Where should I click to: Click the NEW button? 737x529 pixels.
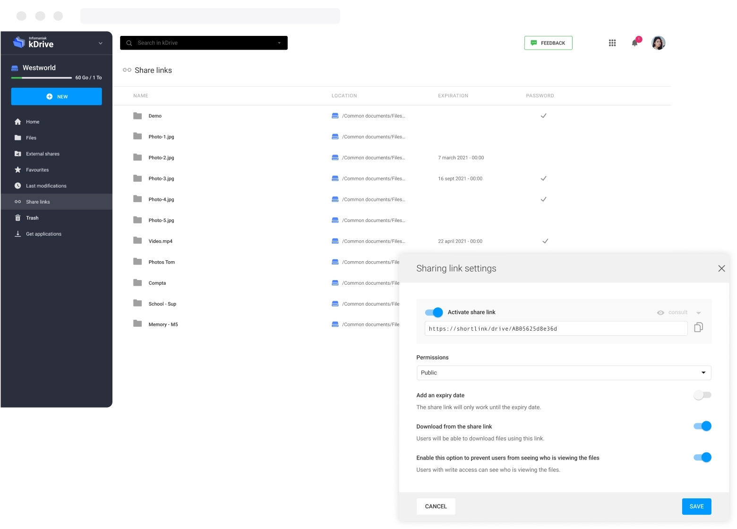coord(57,96)
